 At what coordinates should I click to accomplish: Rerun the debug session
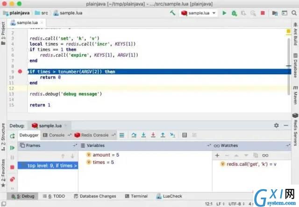(x=13, y=136)
